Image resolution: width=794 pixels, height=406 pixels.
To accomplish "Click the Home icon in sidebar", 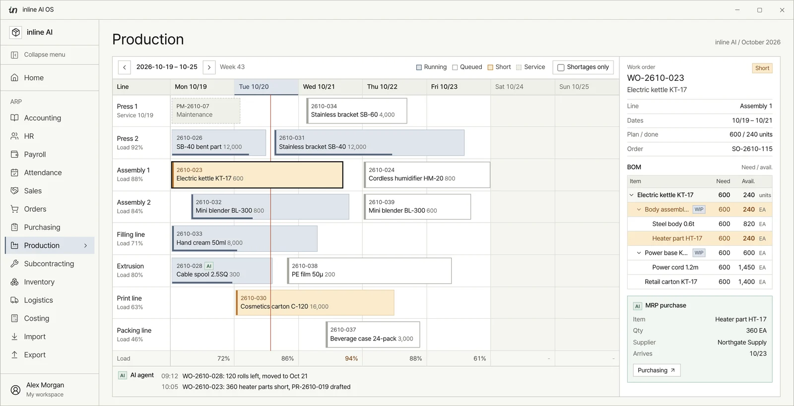I will coord(14,78).
